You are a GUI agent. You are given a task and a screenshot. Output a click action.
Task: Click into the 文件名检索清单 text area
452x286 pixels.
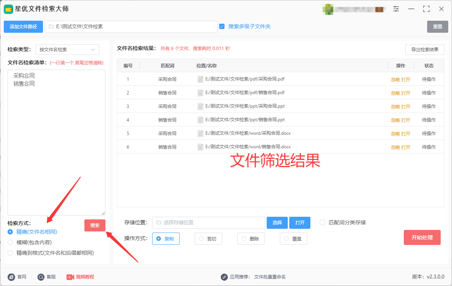pyautogui.click(x=56, y=143)
